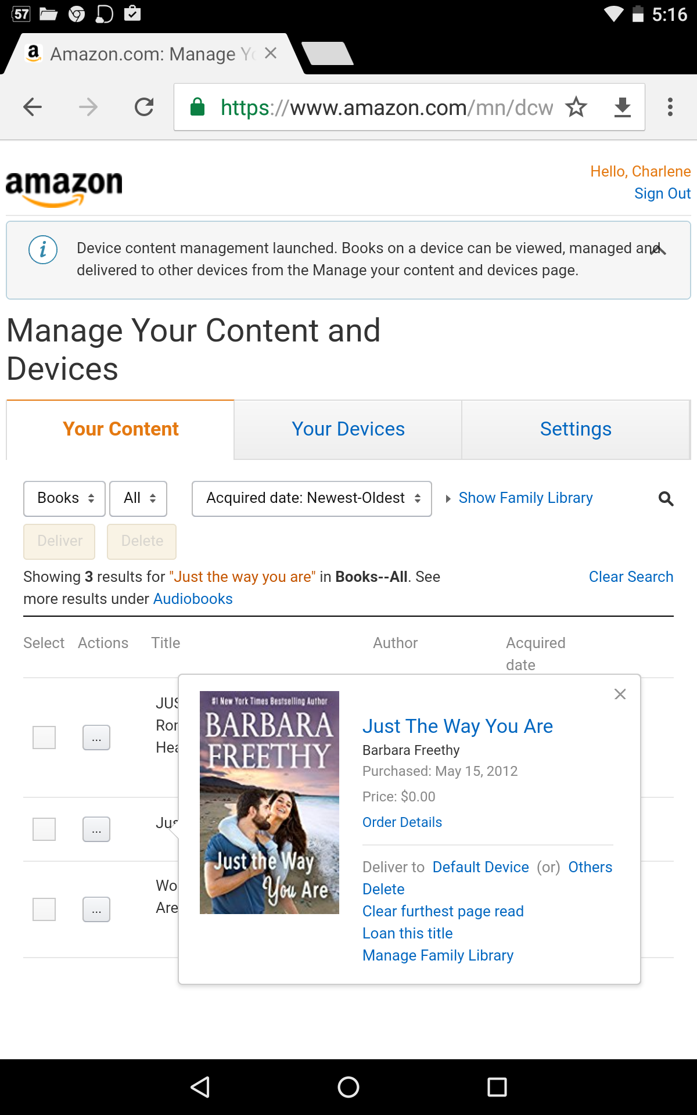
Task: Check the third book row checkbox
Action: [44, 909]
